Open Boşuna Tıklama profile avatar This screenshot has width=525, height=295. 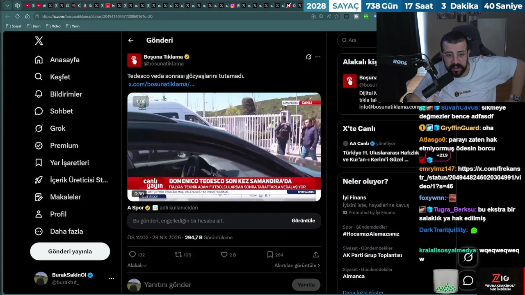[x=134, y=60]
